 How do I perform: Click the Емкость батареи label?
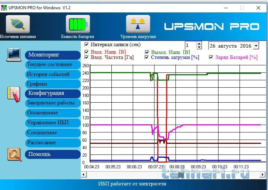point(78,37)
